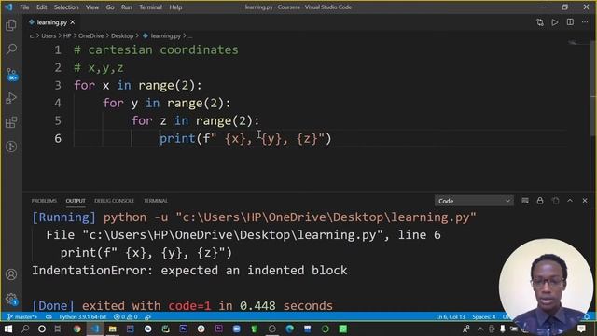Open Microsoft Edge from the taskbar
597x336 pixels.
pyautogui.click(x=290, y=329)
